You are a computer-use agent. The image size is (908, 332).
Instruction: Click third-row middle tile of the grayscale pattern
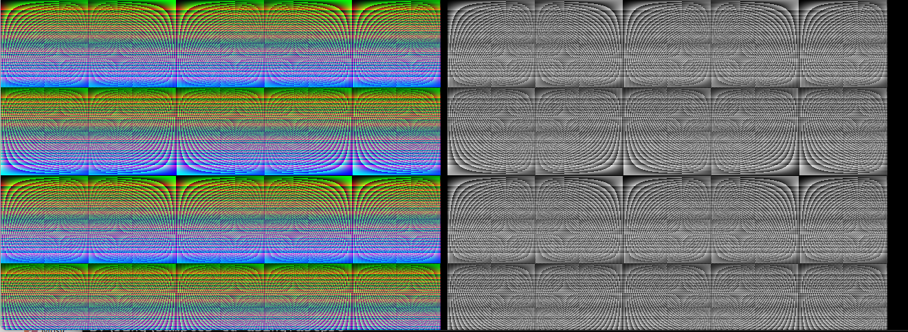[667, 220]
